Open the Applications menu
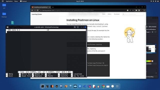Screen dimensions: 160x90 tap(9, 1)
